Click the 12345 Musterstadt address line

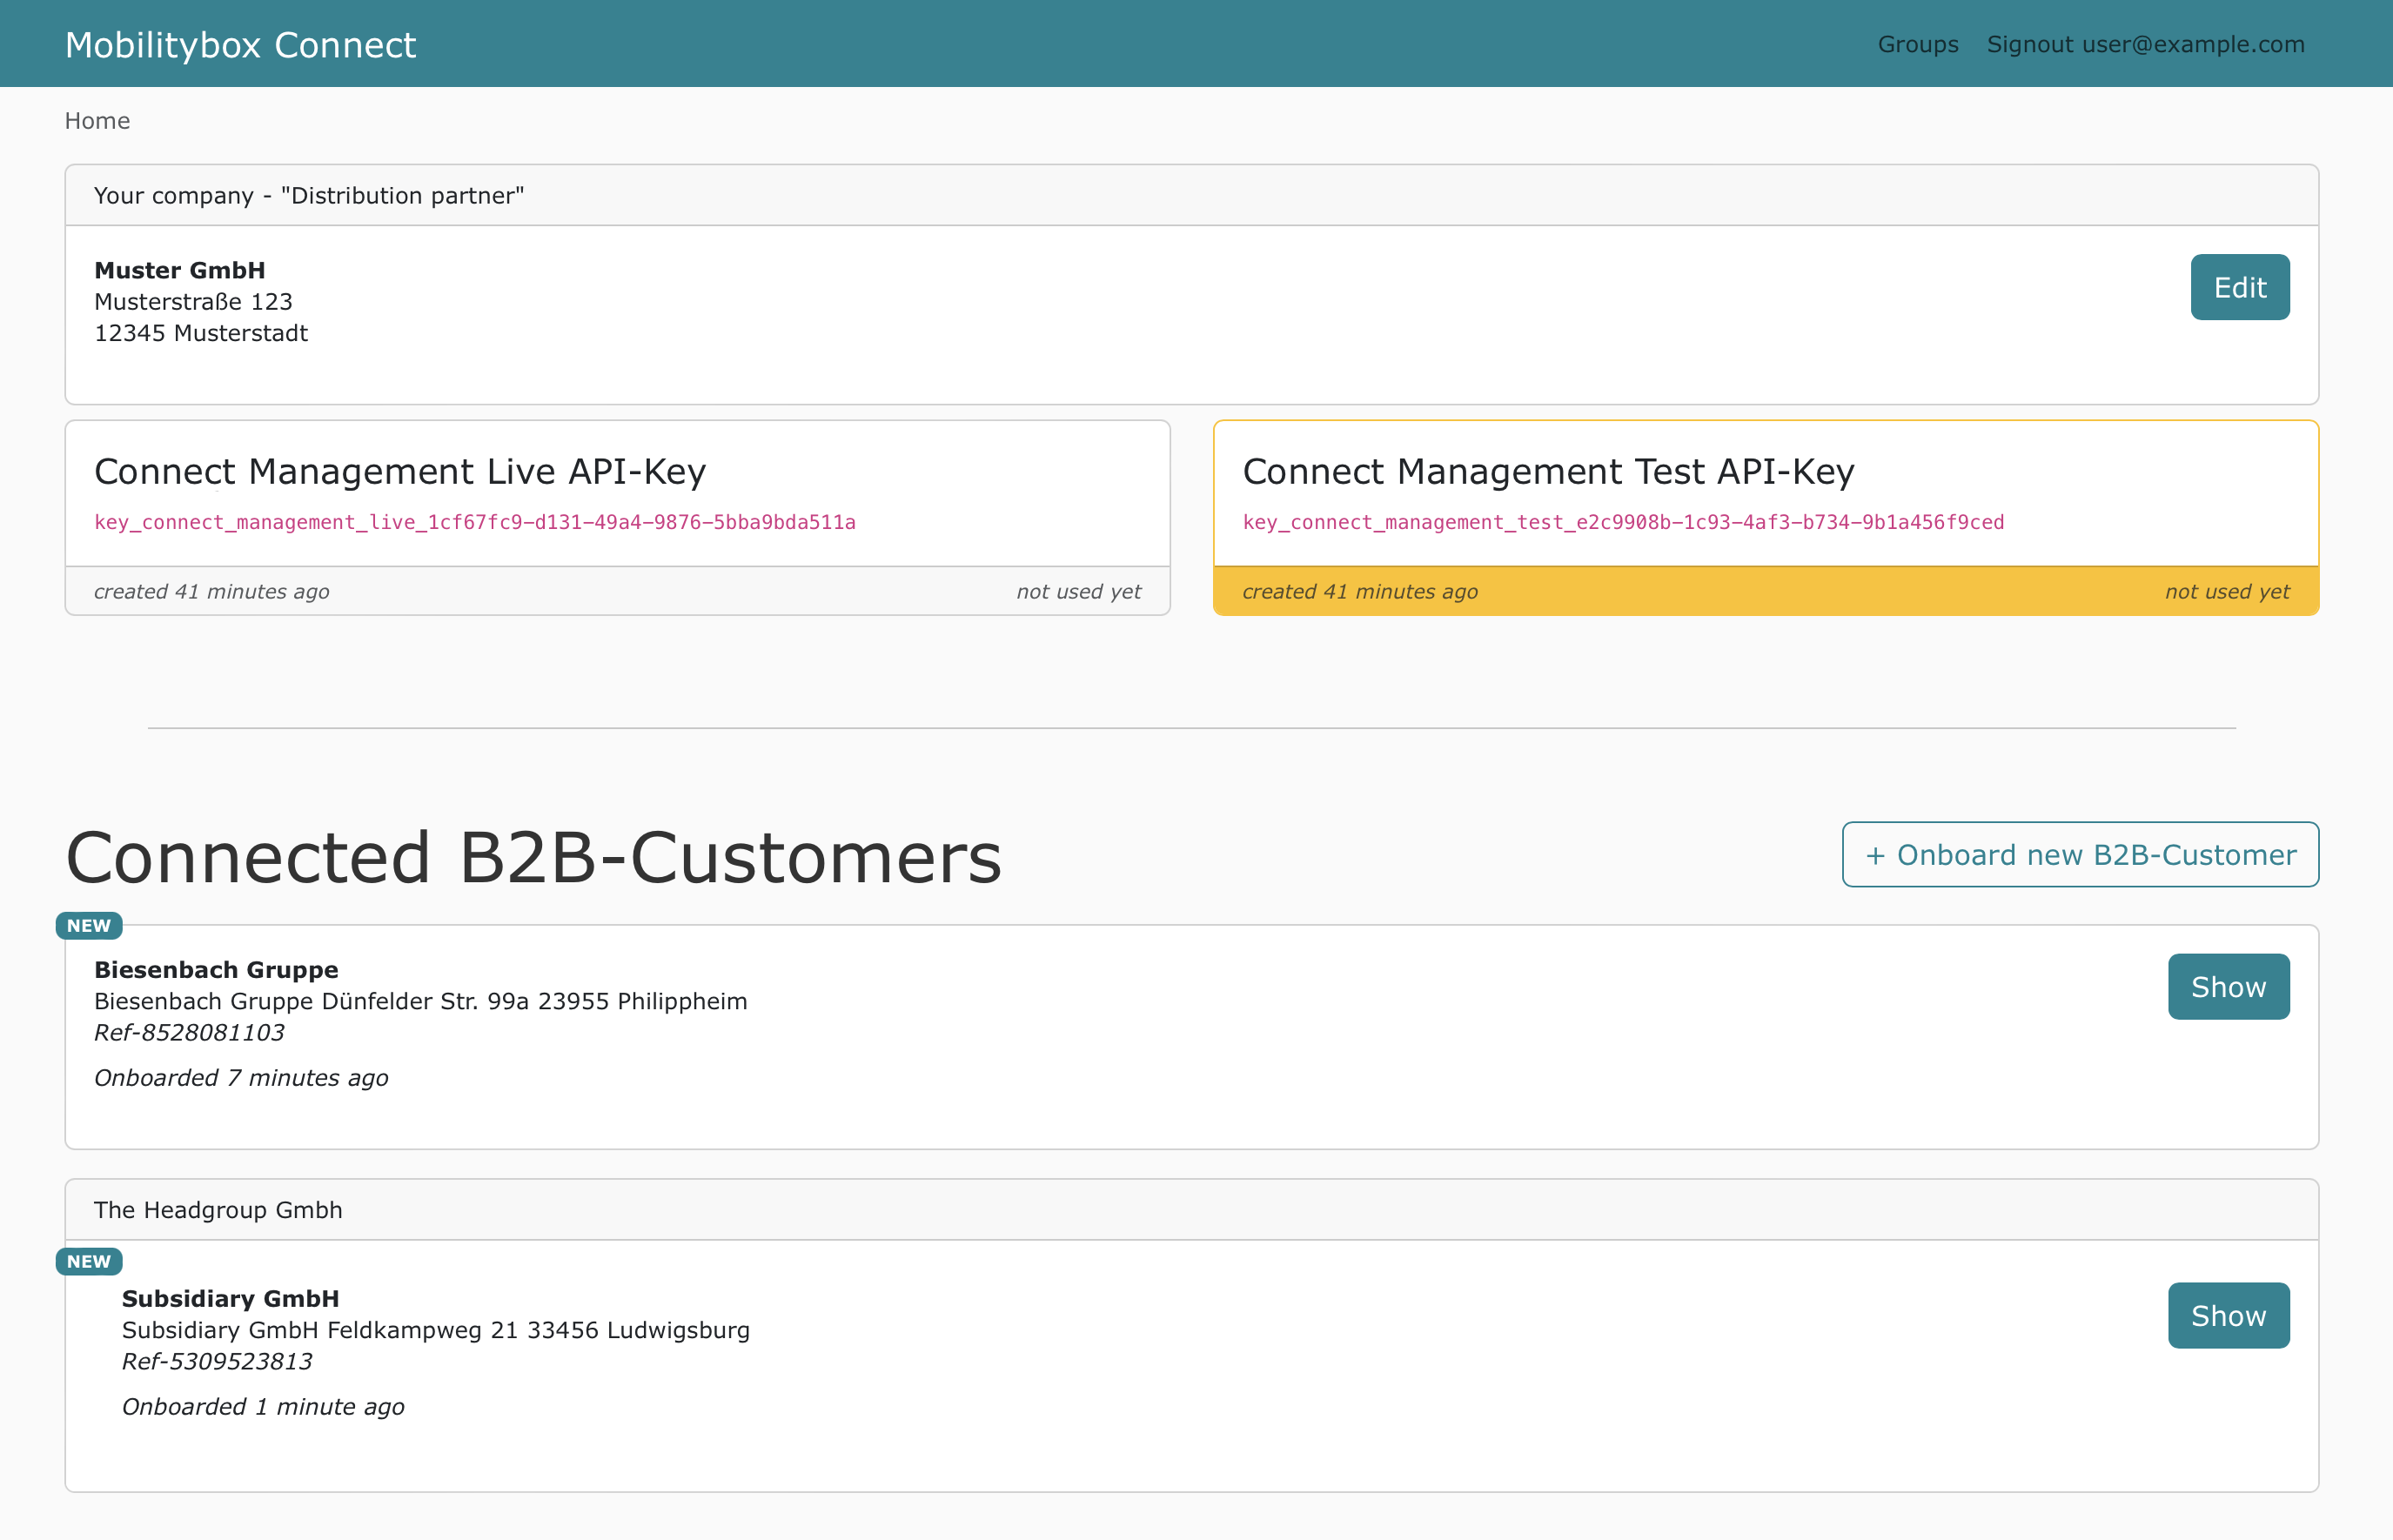point(201,333)
